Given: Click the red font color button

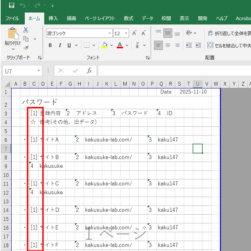Looking at the screenshot, I should pyautogui.click(x=120, y=45).
